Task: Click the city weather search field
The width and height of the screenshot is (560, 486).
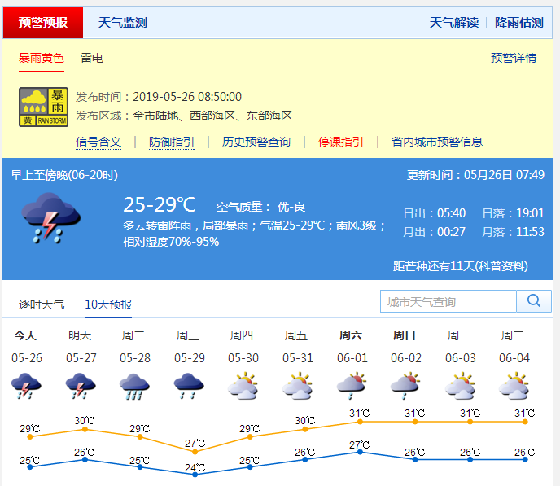Action: pos(448,302)
